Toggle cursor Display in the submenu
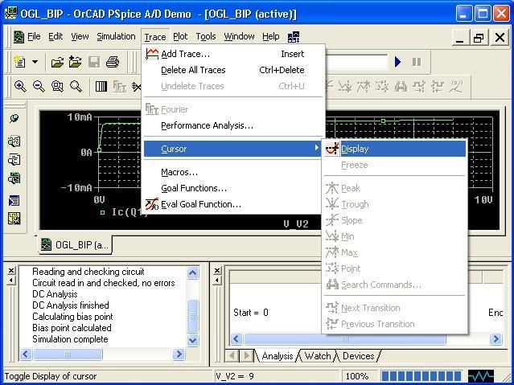This screenshot has width=514, height=385. tap(395, 149)
